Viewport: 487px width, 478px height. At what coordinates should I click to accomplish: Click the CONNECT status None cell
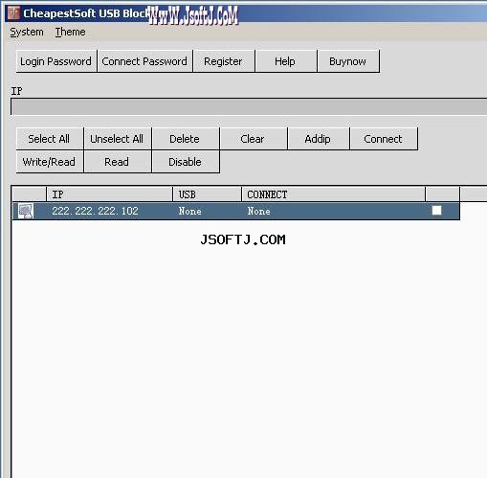point(259,211)
